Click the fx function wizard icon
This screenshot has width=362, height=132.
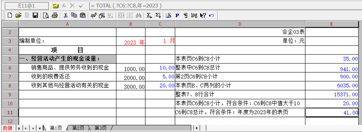pyautogui.click(x=64, y=6)
